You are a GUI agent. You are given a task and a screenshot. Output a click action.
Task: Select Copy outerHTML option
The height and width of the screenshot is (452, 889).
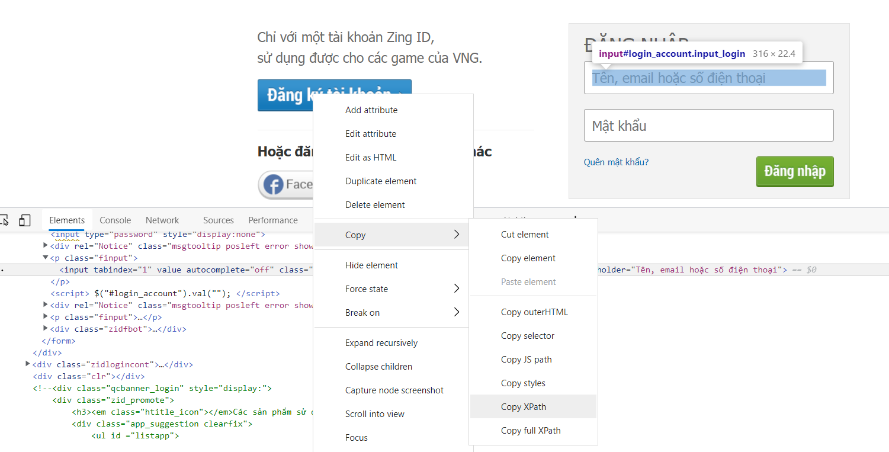533,312
